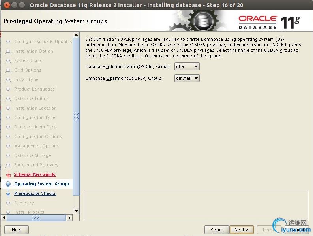
Task: Click the Database Edition step
Action: pyautogui.click(x=32, y=98)
